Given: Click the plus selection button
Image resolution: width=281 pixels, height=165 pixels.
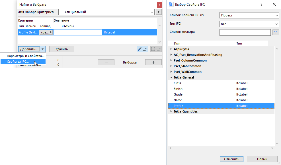Looking at the screenshot, I should point(153,62).
